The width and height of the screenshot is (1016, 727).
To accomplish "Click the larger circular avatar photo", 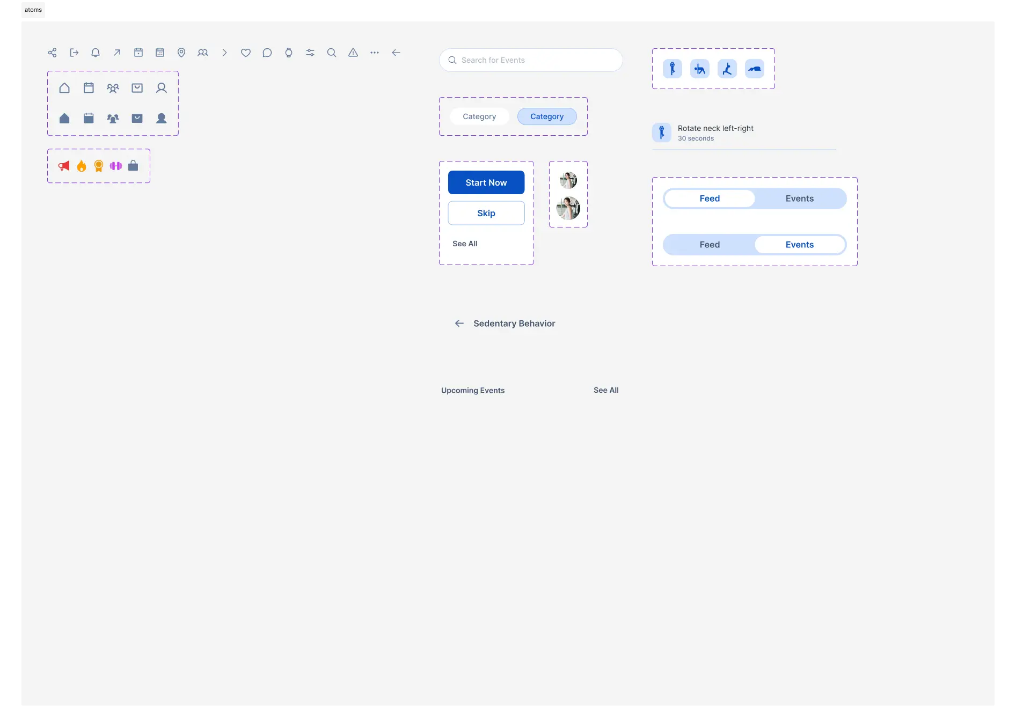I will [568, 208].
